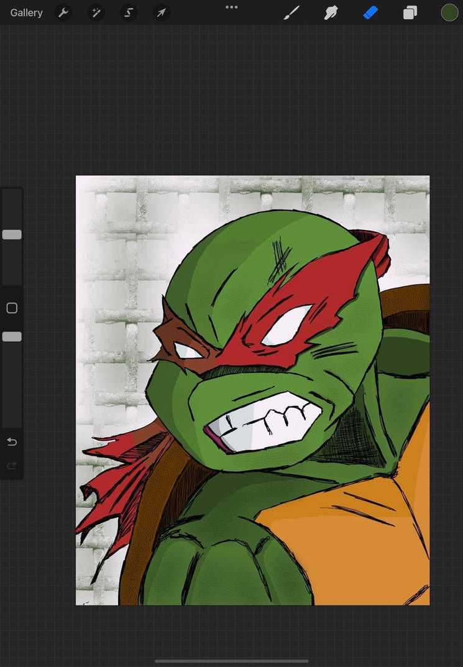The height and width of the screenshot is (667, 463).
Task: Redo the last undone action
Action: point(12,466)
